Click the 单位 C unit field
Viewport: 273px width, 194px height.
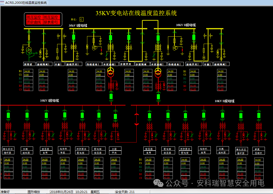click(81, 19)
